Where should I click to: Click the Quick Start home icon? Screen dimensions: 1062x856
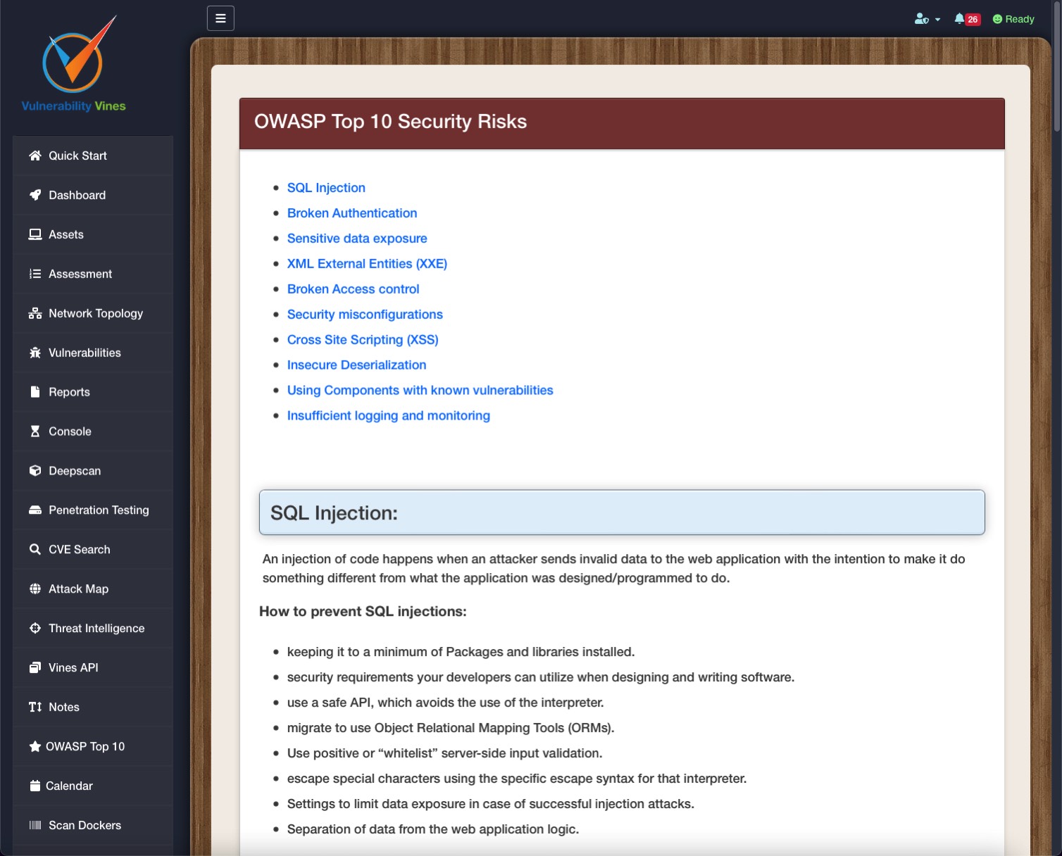tap(35, 156)
